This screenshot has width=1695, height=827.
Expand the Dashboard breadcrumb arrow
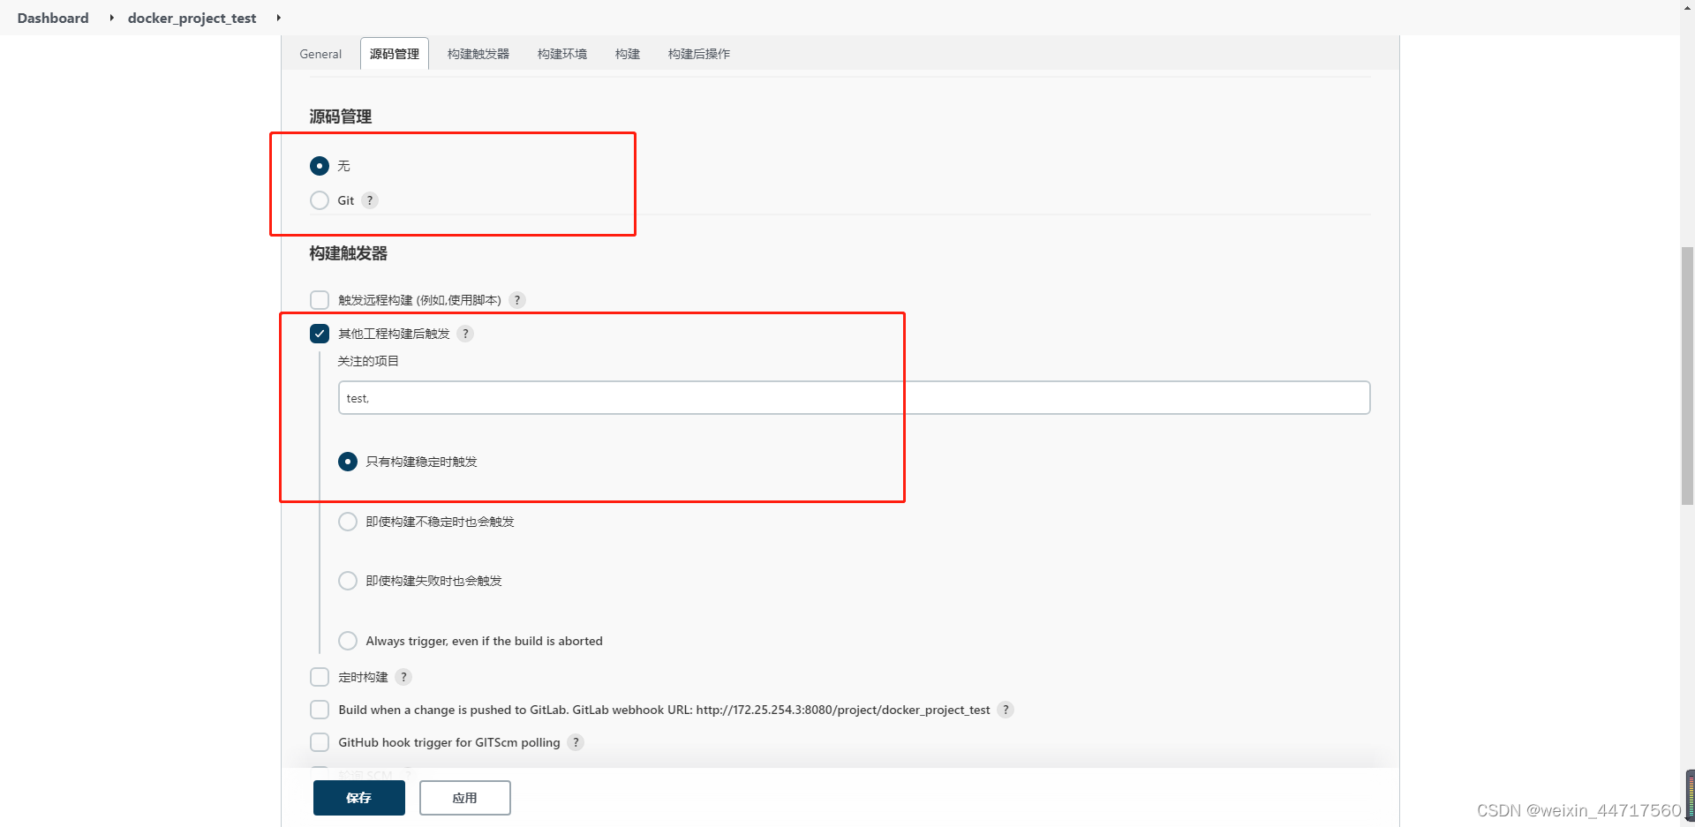tap(111, 18)
